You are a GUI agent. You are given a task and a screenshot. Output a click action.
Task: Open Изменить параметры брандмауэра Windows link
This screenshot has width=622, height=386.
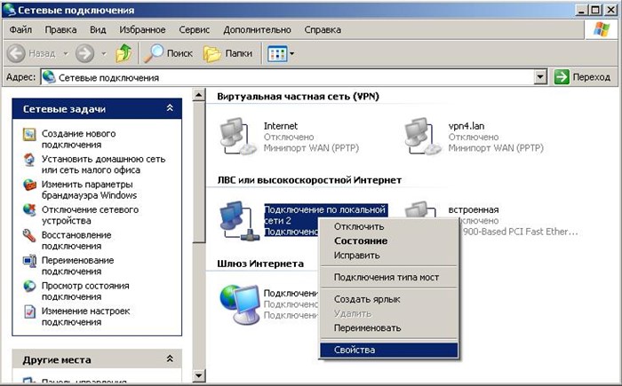[89, 190]
